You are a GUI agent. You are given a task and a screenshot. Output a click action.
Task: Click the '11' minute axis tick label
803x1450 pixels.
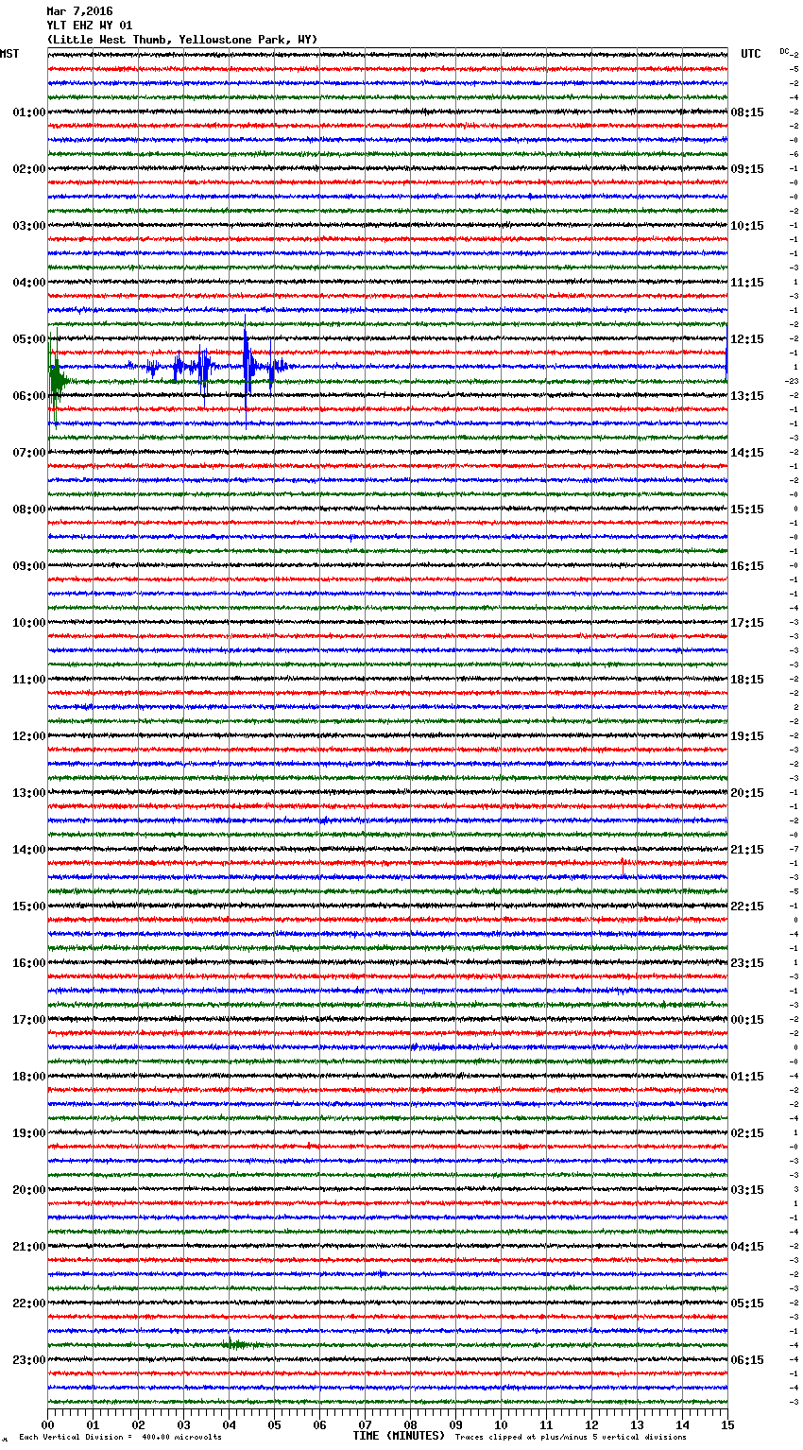coord(546,1424)
